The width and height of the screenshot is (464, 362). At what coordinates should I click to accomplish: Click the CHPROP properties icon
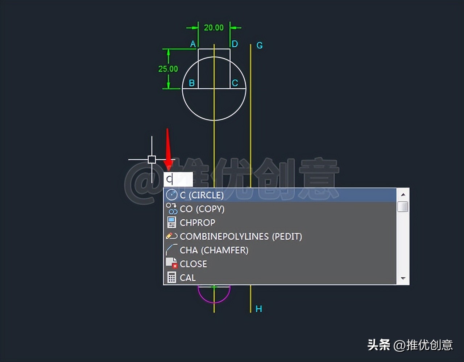(x=171, y=222)
